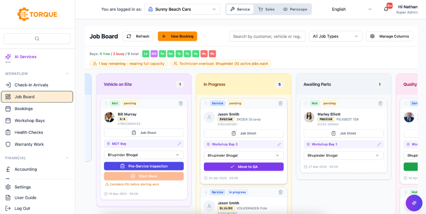This screenshot has height=214, width=426.
Task: Create a New Booking
Action: click(177, 36)
